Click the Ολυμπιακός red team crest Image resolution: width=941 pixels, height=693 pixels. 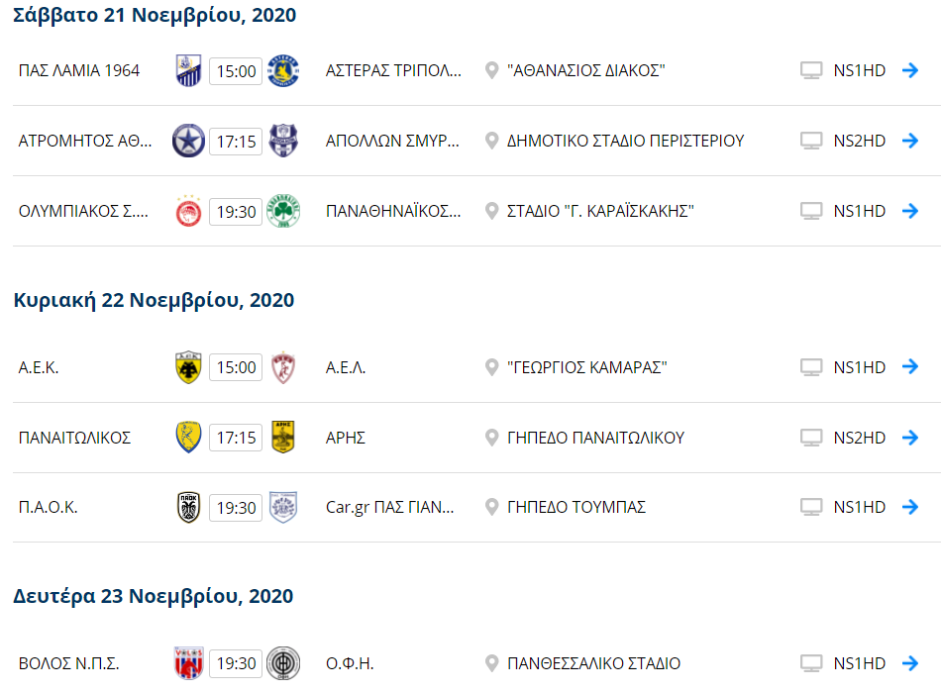(x=187, y=211)
